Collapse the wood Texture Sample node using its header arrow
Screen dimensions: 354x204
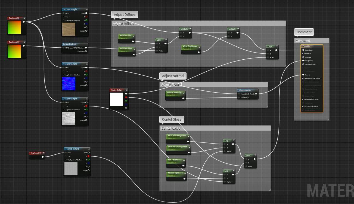(x=87, y=9)
